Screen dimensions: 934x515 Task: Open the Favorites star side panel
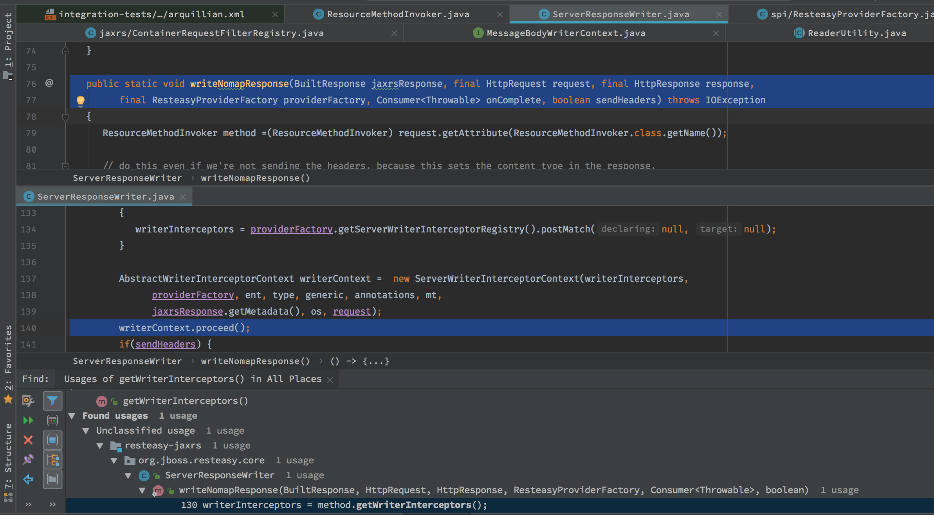tap(8, 399)
